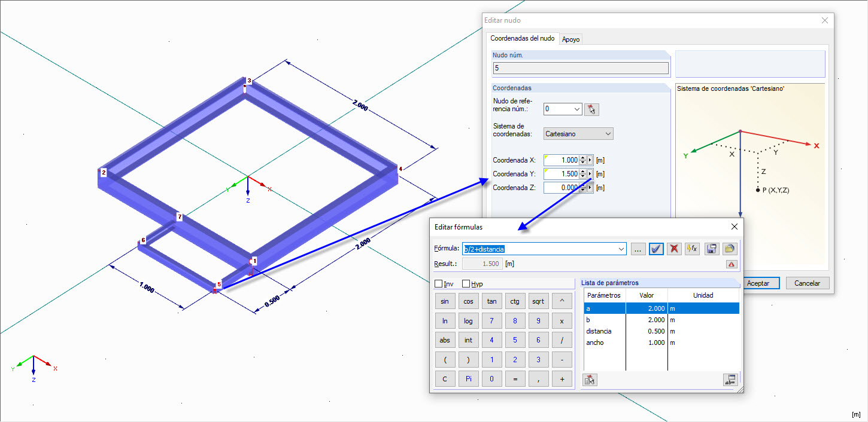Click the ctg function key

click(515, 302)
